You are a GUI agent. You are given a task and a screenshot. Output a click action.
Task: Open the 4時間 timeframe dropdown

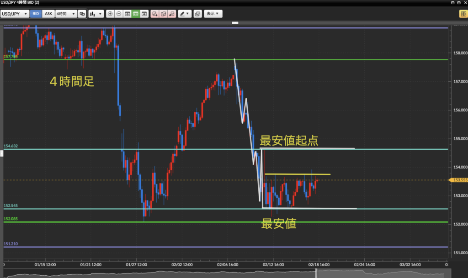pyautogui.click(x=65, y=14)
